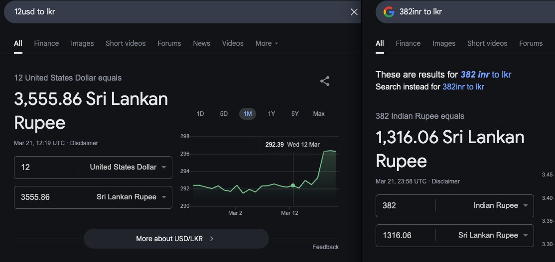
Task: Open Images tab in right window
Action: pyautogui.click(x=444, y=43)
